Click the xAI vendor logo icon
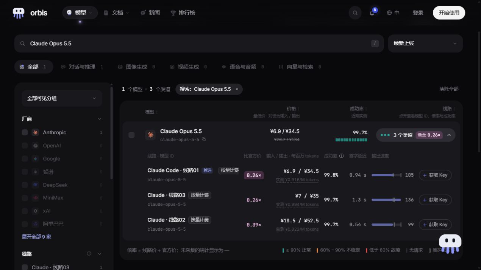The height and width of the screenshot is (270, 481). (35, 211)
